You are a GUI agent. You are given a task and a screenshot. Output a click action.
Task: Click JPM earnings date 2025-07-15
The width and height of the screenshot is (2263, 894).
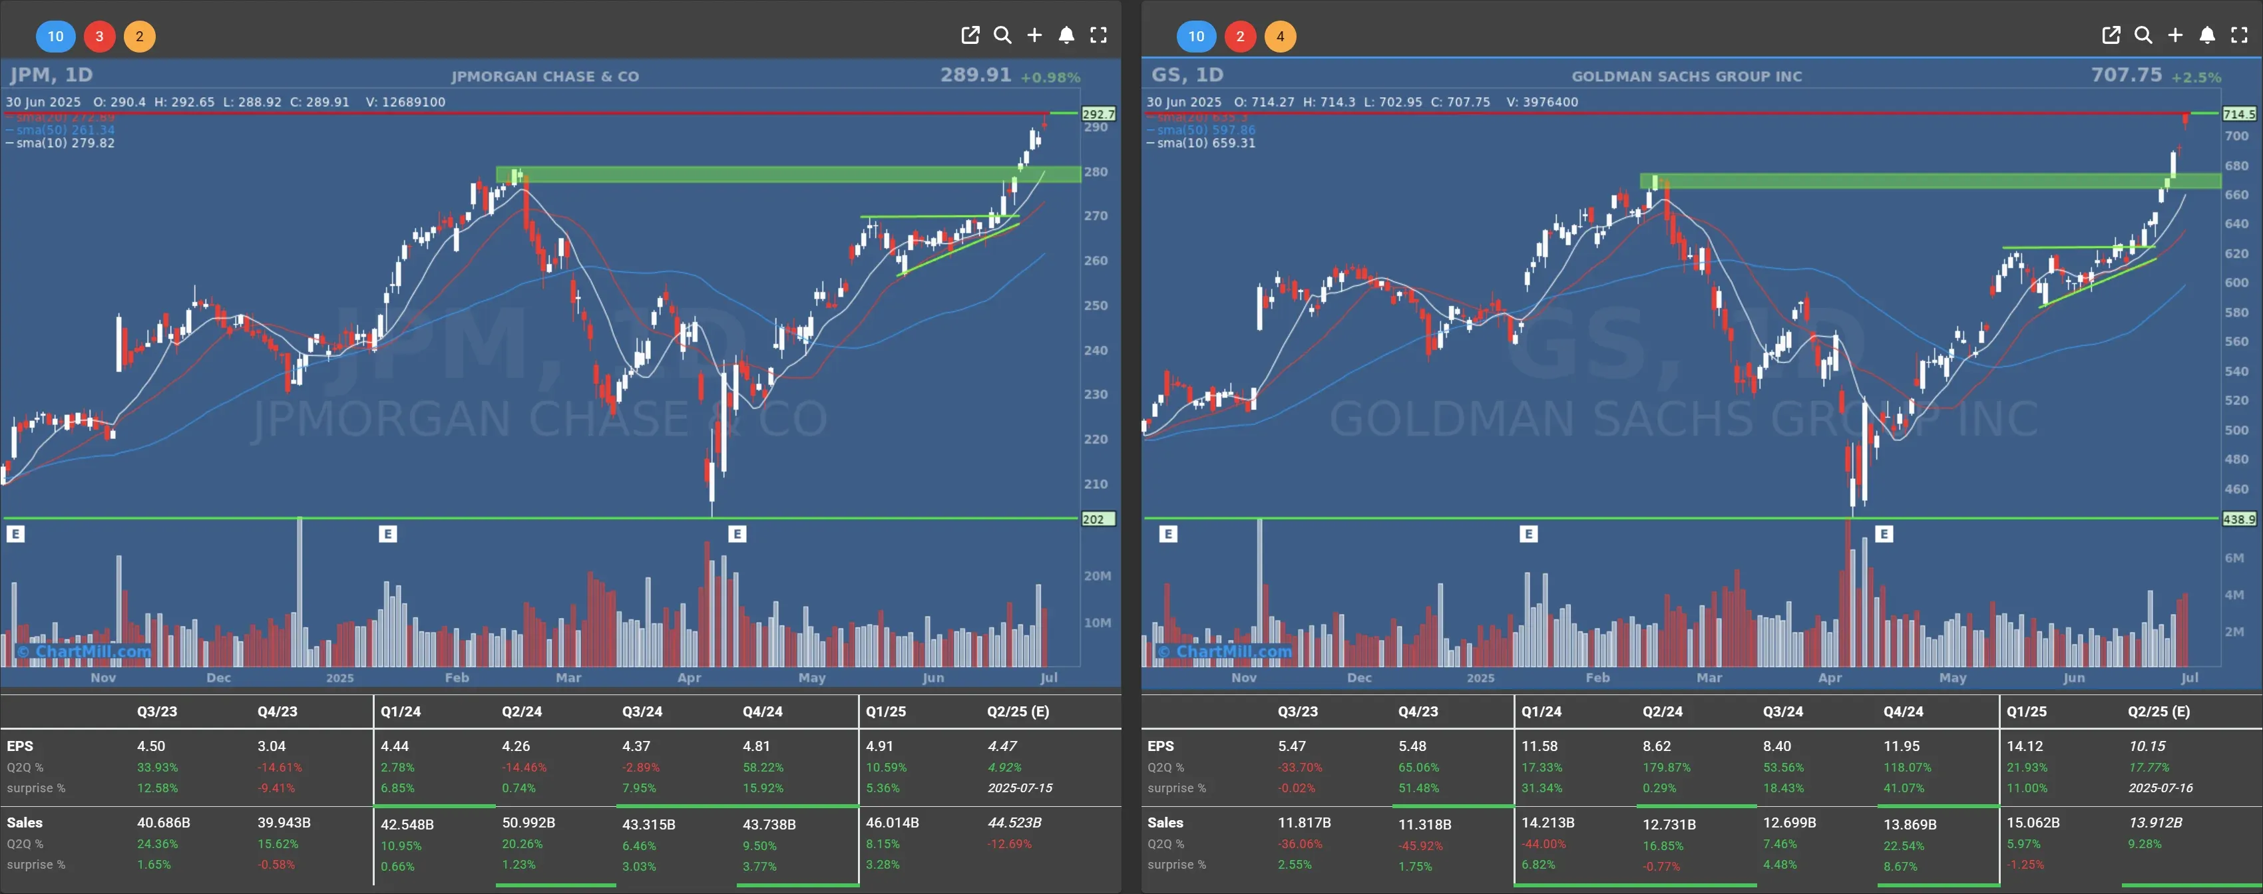coord(1020,788)
